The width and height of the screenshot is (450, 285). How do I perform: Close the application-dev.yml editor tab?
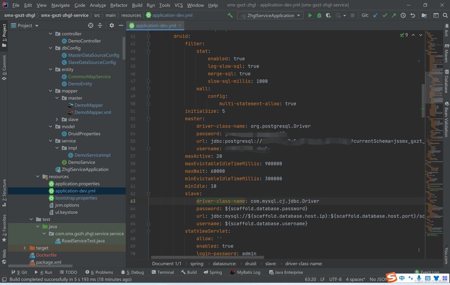click(x=180, y=25)
